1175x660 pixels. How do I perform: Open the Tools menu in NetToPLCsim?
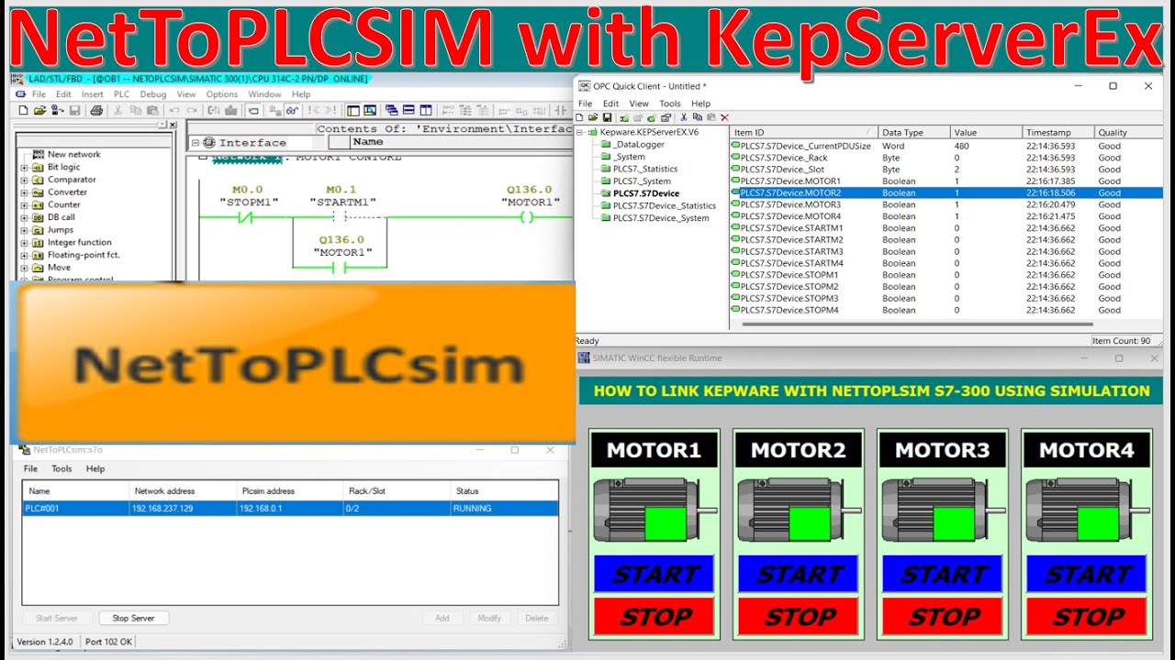coord(62,468)
